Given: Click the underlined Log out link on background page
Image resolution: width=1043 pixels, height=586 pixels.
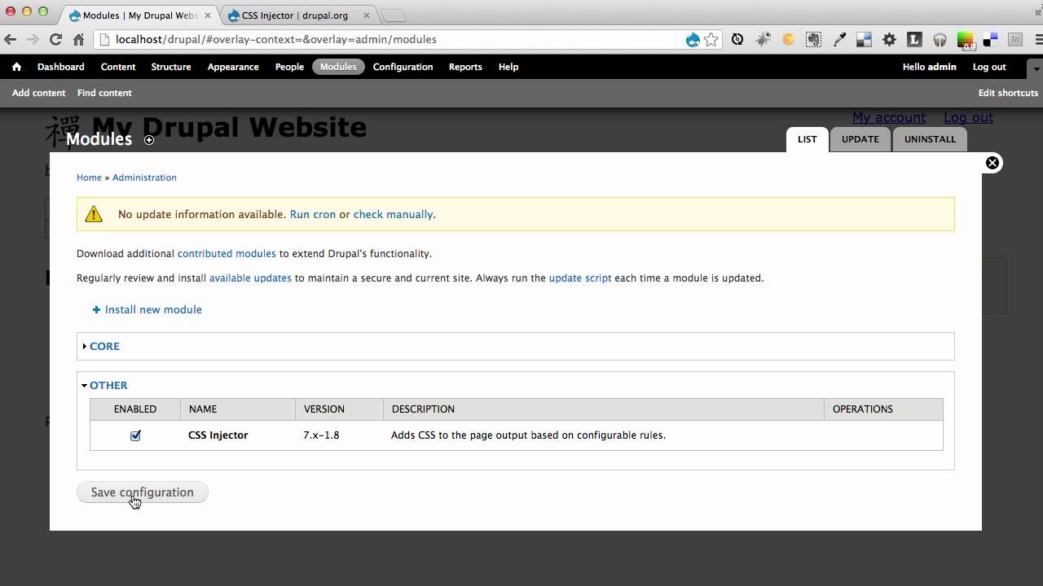Looking at the screenshot, I should pyautogui.click(x=968, y=117).
